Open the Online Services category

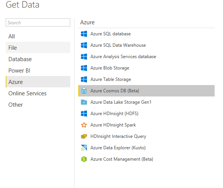click(x=38, y=93)
